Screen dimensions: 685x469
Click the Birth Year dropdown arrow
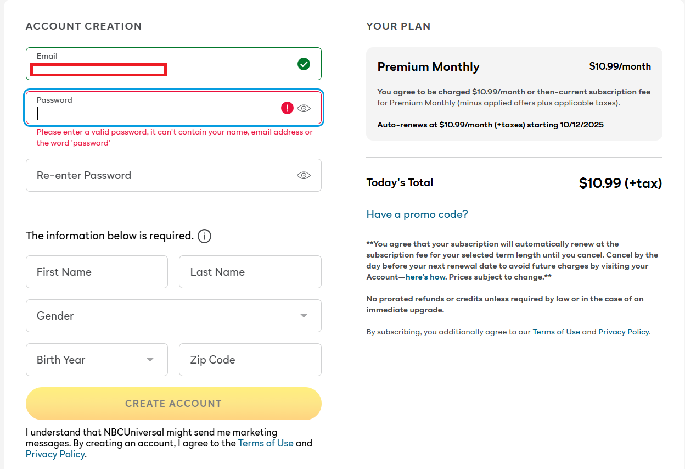pyautogui.click(x=150, y=360)
